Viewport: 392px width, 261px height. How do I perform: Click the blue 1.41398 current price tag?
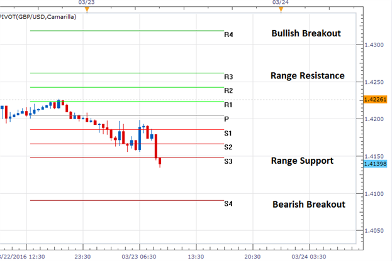[375, 164]
